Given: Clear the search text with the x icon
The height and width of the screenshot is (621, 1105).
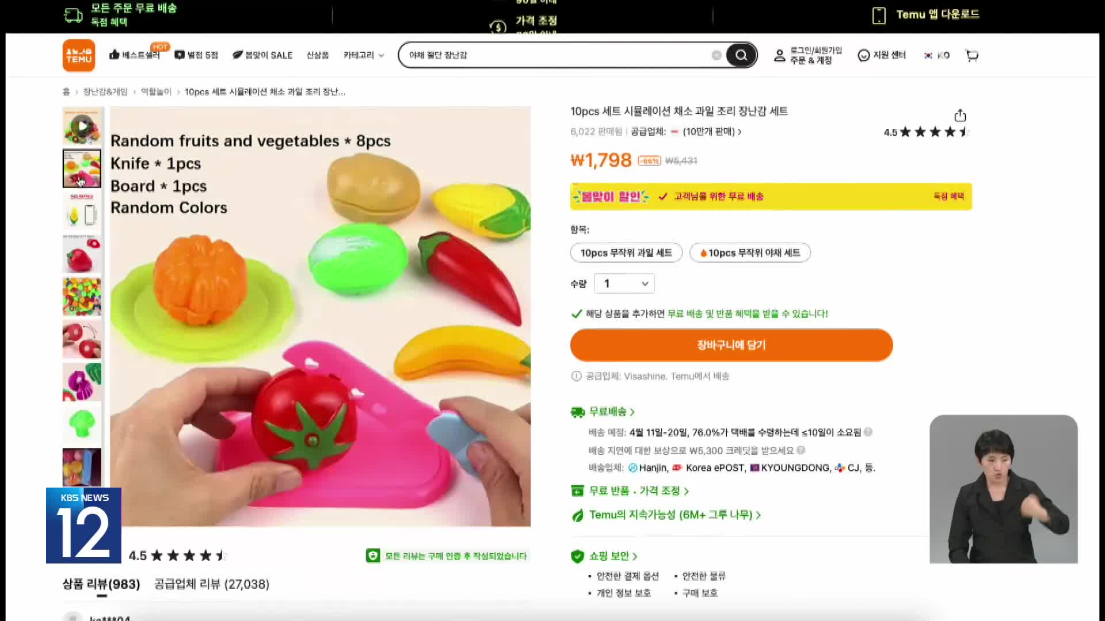Looking at the screenshot, I should [717, 55].
